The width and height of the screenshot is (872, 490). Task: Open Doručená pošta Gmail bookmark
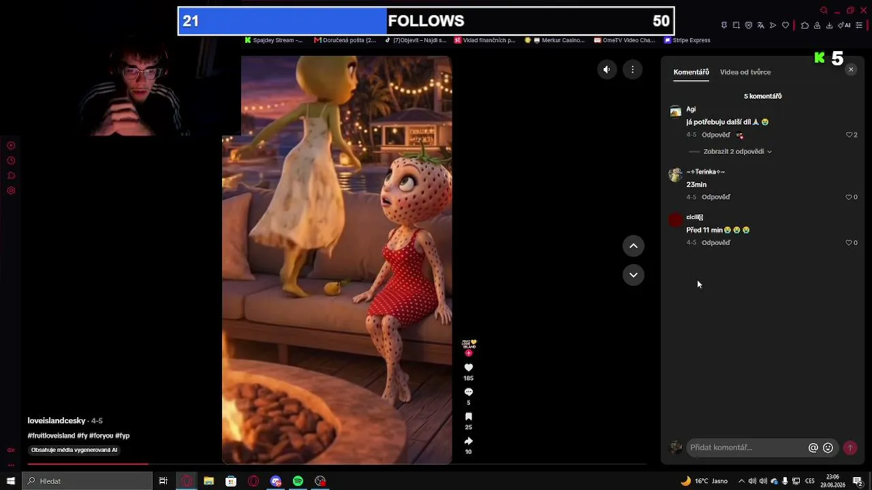345,40
